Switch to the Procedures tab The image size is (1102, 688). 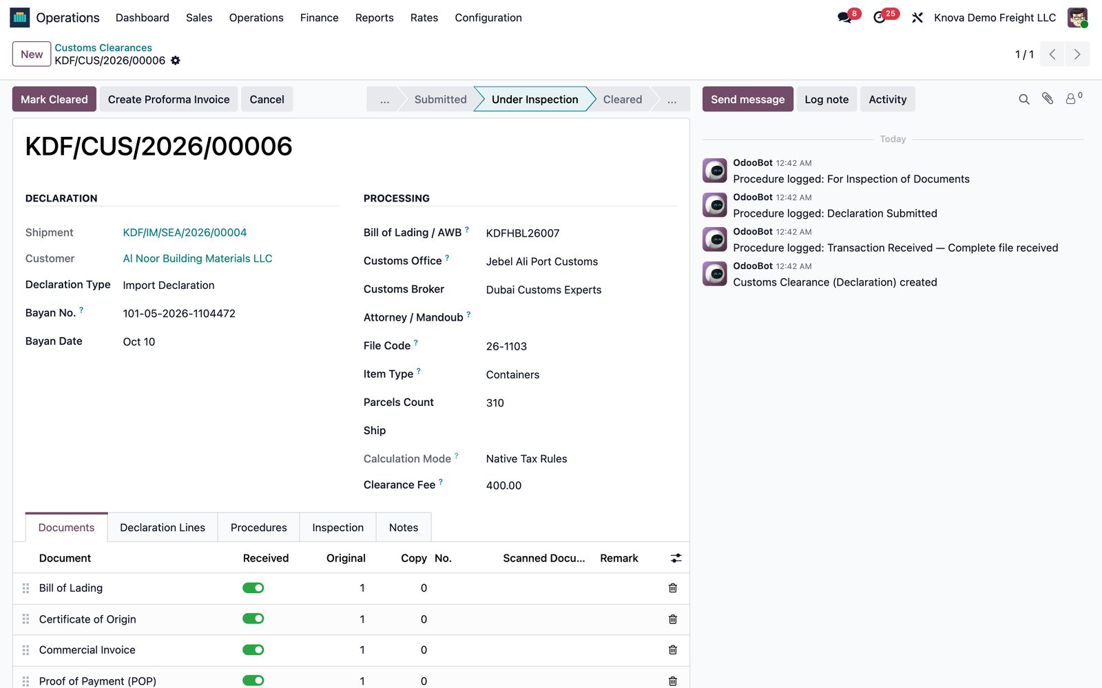(x=258, y=528)
